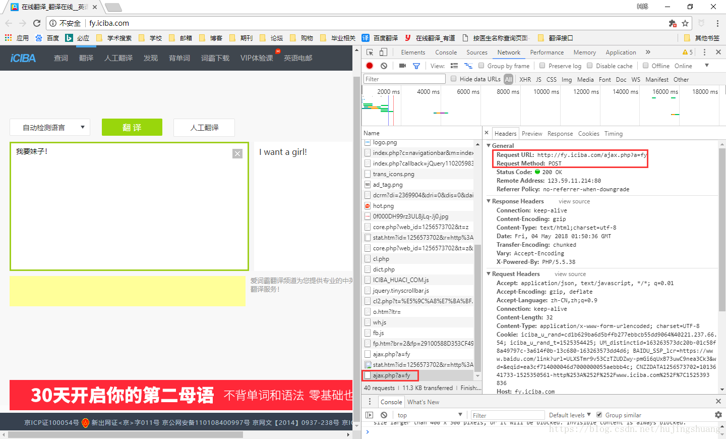Enable Preserve log checkbox
Image resolution: width=726 pixels, height=439 pixels.
click(x=542, y=66)
